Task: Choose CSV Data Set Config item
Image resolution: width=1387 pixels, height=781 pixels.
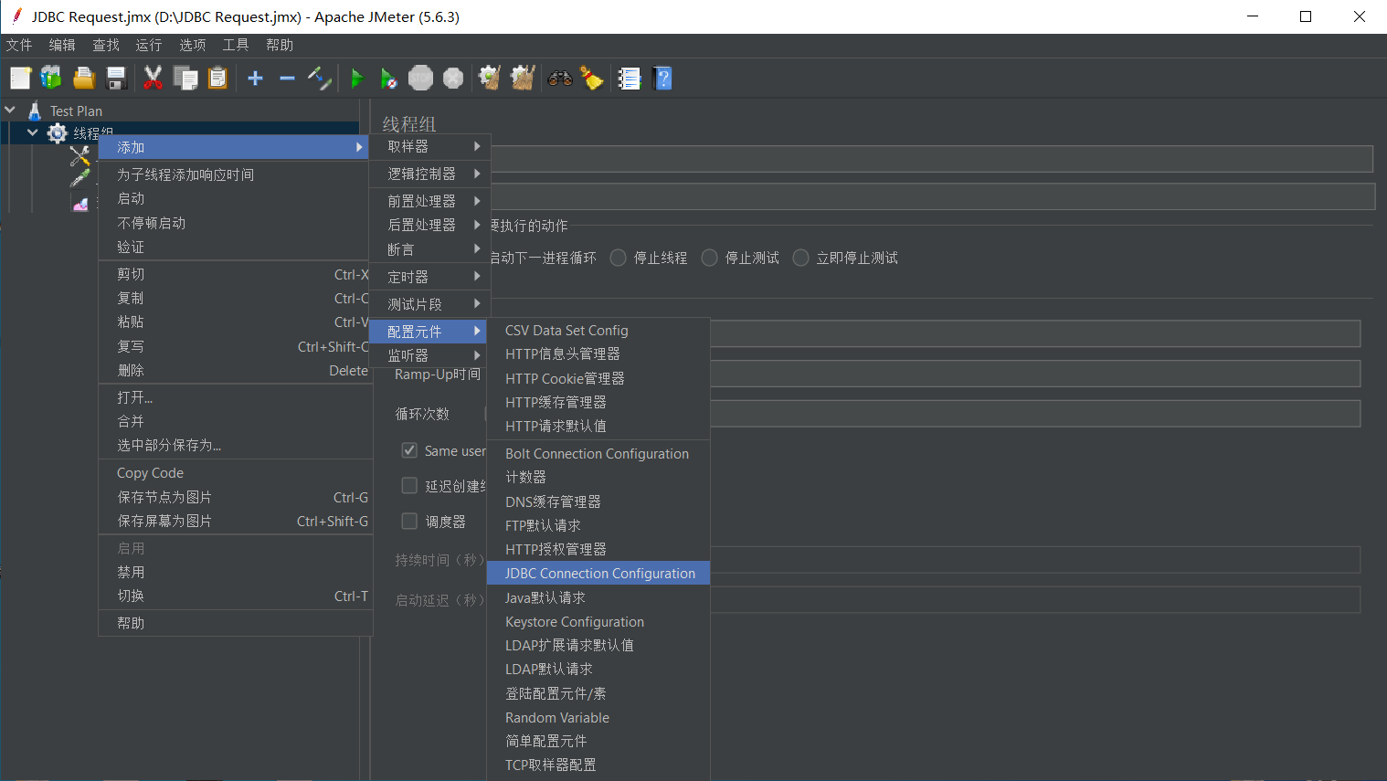Action: tap(599, 331)
